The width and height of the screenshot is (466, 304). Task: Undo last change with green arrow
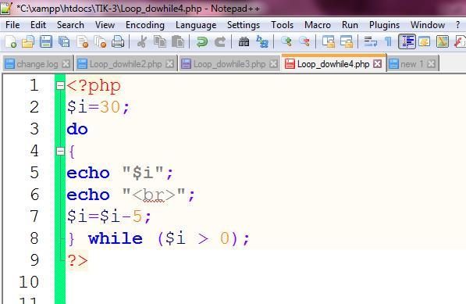pos(202,41)
